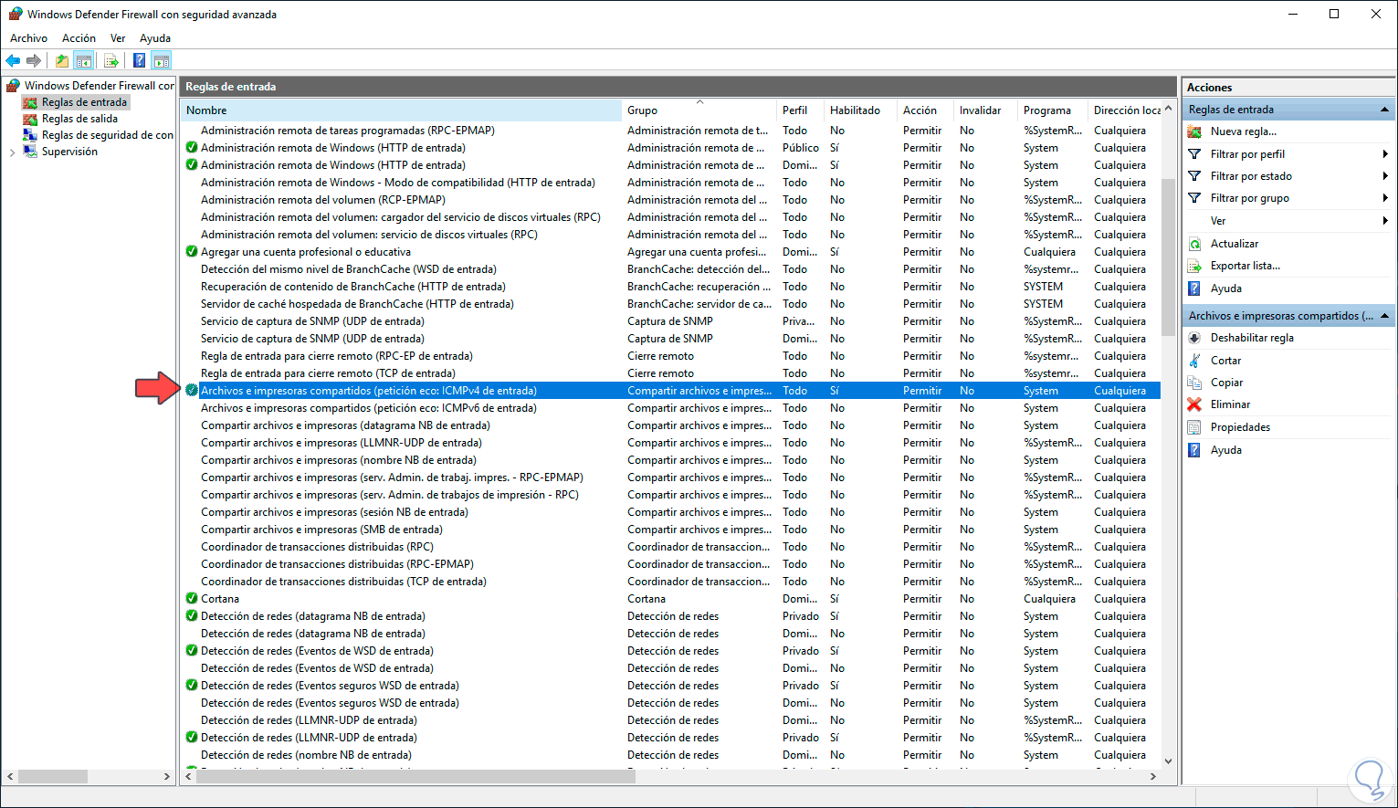Viewport: 1398px width, 808px height.
Task: Click the tree pane horizontal scrollbar thumb
Action: pyautogui.click(x=53, y=776)
